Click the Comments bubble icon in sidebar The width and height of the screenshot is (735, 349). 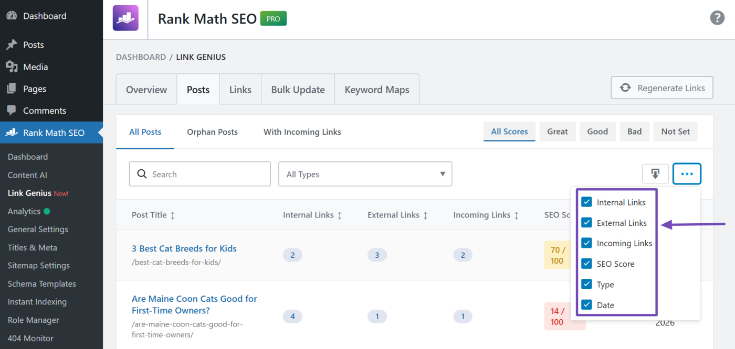[x=12, y=111]
